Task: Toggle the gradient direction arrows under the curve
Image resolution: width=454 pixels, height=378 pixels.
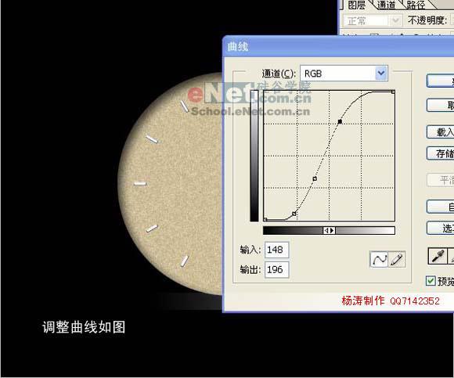Action: [330, 230]
